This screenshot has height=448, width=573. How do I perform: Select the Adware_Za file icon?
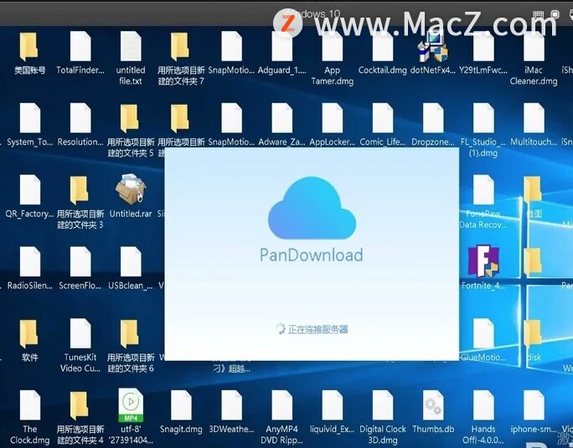click(x=281, y=118)
